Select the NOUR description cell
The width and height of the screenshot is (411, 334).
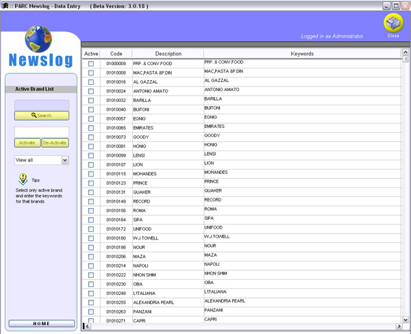(168, 247)
